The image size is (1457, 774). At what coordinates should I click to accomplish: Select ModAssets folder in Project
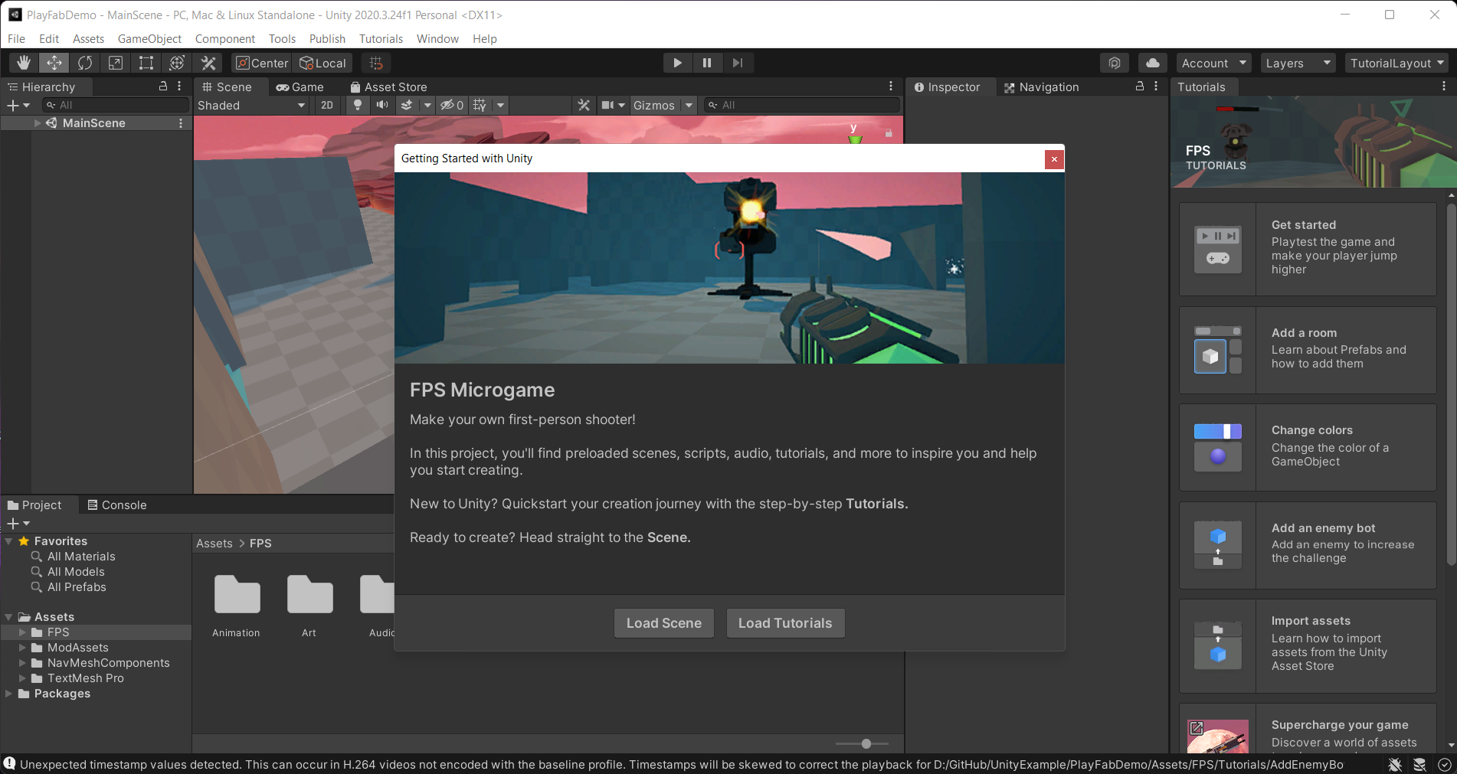[77, 648]
